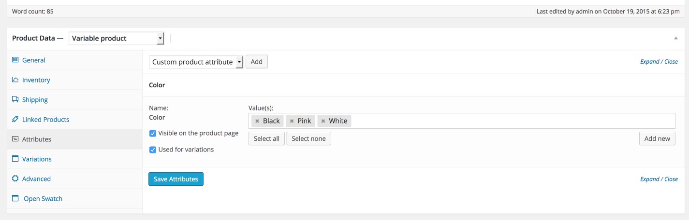The image size is (689, 220).
Task: Click the Advanced gear icon
Action: click(15, 179)
